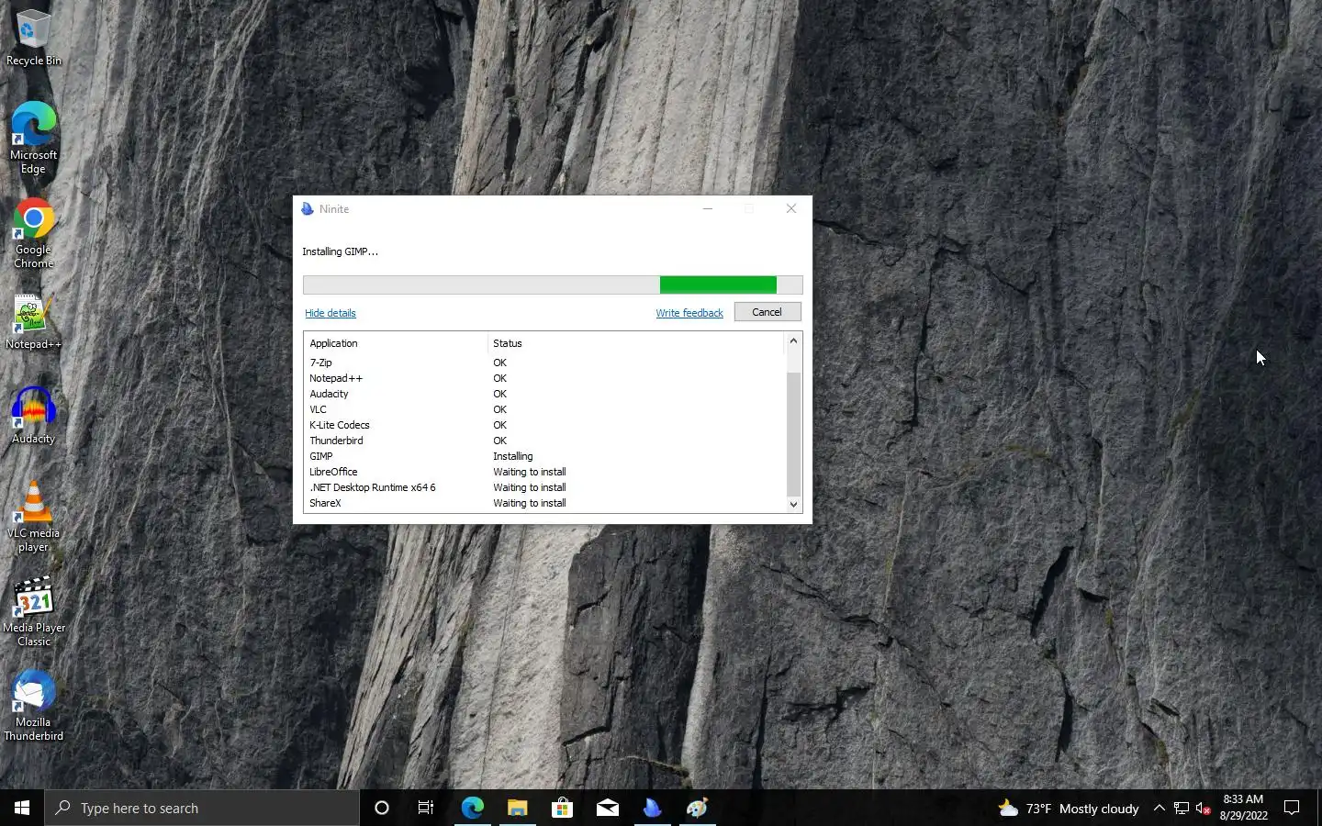
Task: Select the VLC media player desktop shortcut
Action: tap(33, 517)
